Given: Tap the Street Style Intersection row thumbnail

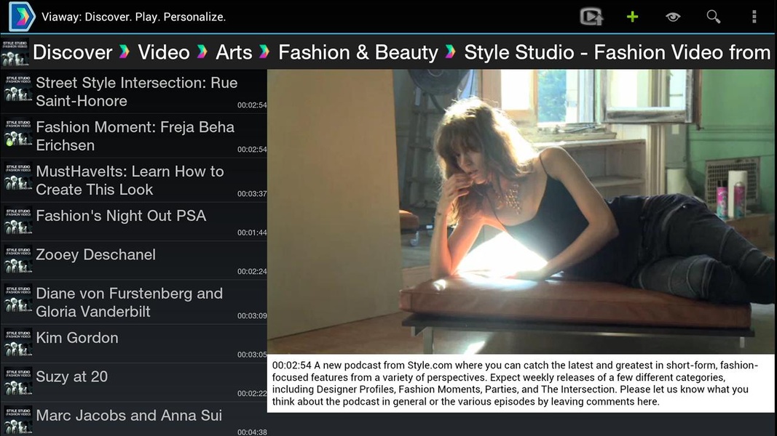Looking at the screenshot, I should point(17,88).
